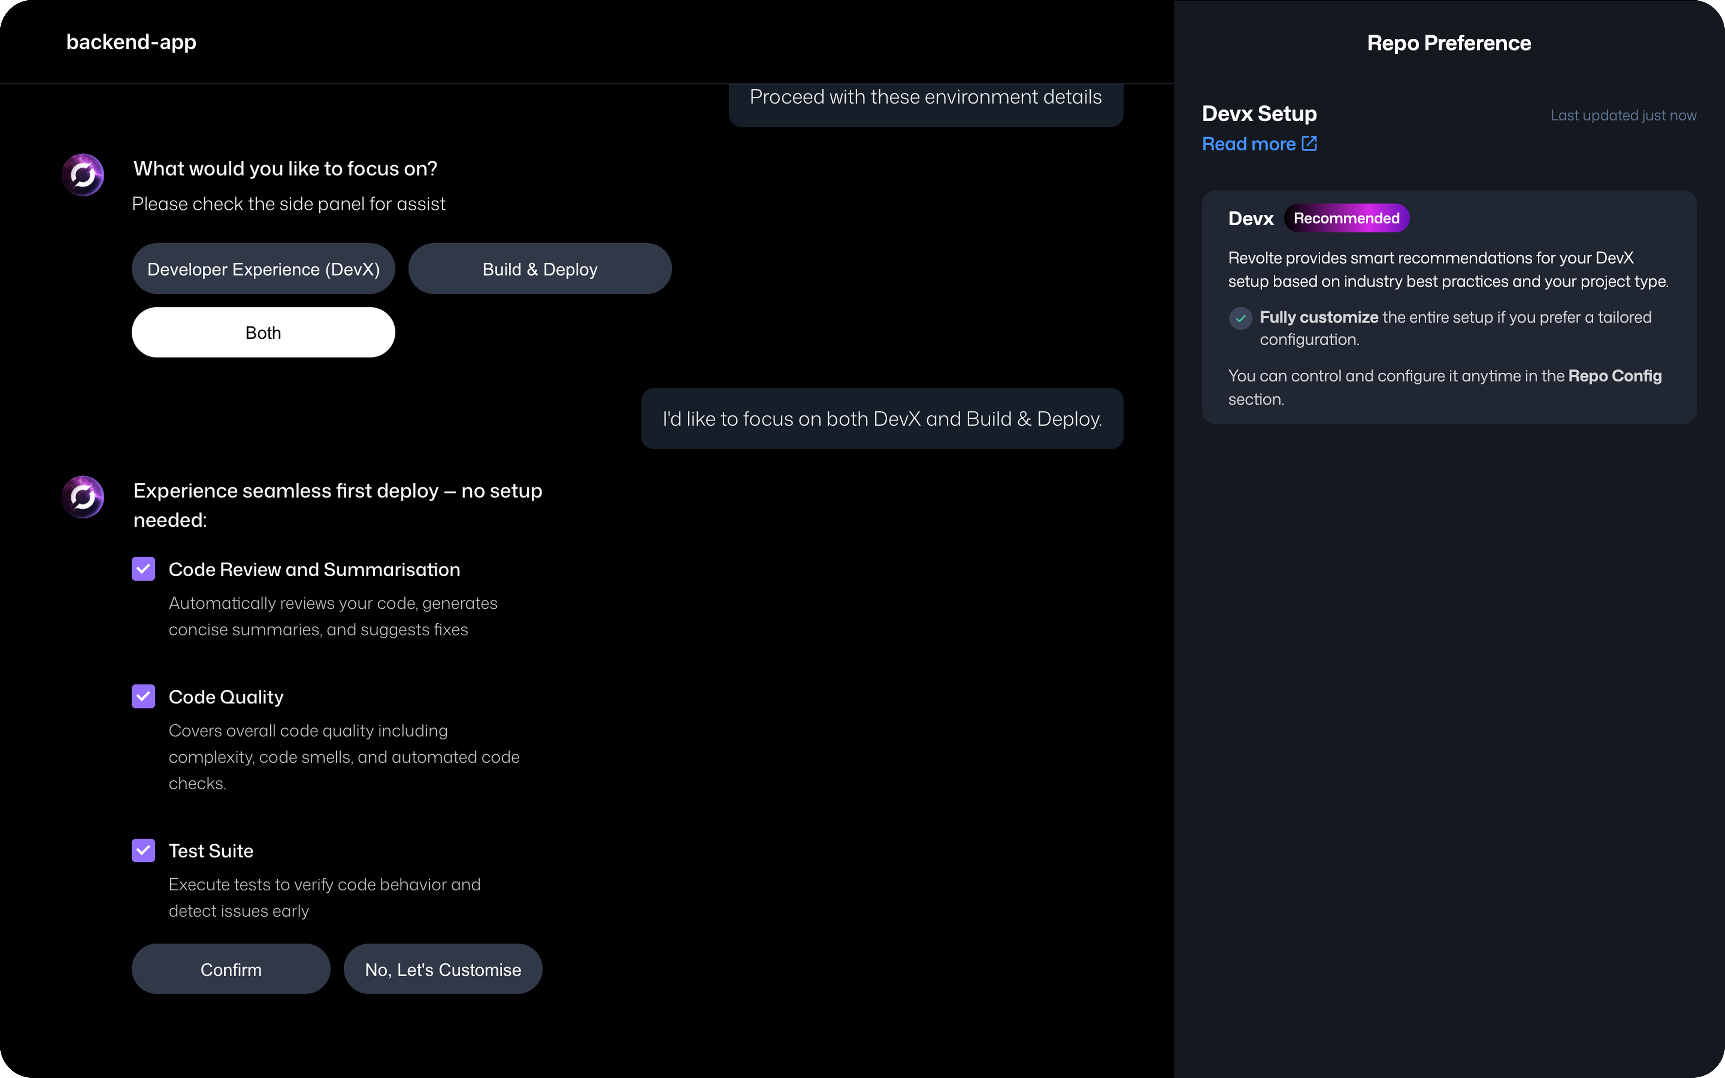Image resolution: width=1725 pixels, height=1078 pixels.
Task: Click the Repo Preference panel heading
Action: coord(1448,43)
